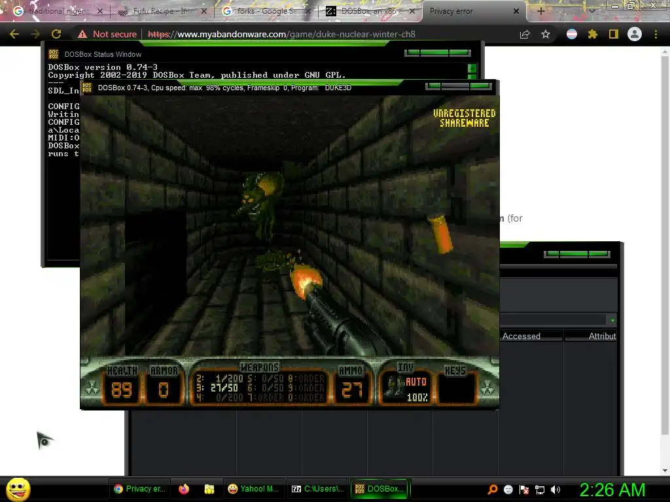Expand the tab search chevron
The image size is (670, 502).
coord(591,11)
